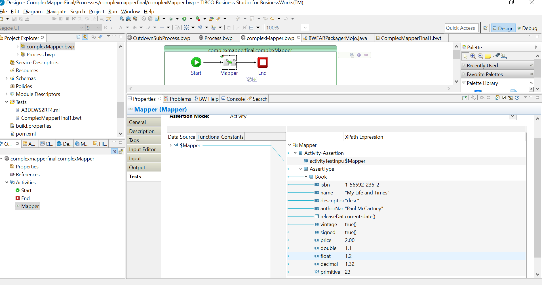
Task: Collapse the AssertType node
Action: pyautogui.click(x=300, y=169)
